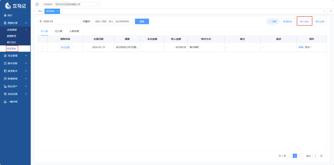Screen dimensions: 334x165
Task: Click the 立马记 logo
Action: click(x=15, y=6)
